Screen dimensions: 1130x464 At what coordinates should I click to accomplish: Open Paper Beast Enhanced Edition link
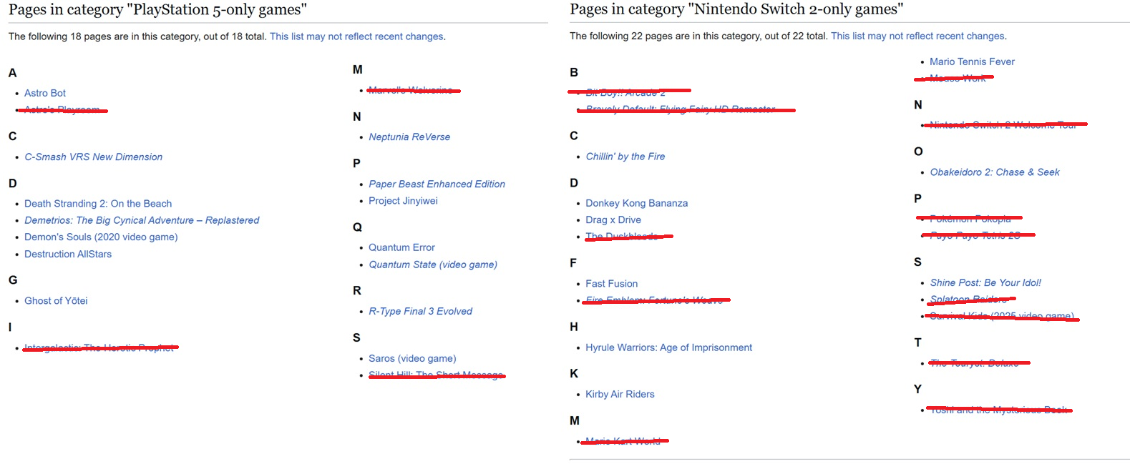point(437,184)
